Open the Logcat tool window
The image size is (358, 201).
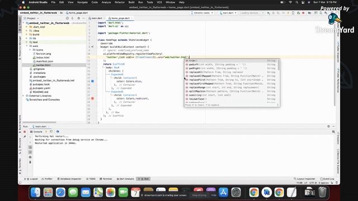pos(31,179)
